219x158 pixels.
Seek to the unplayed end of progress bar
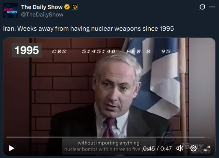[x=208, y=137]
